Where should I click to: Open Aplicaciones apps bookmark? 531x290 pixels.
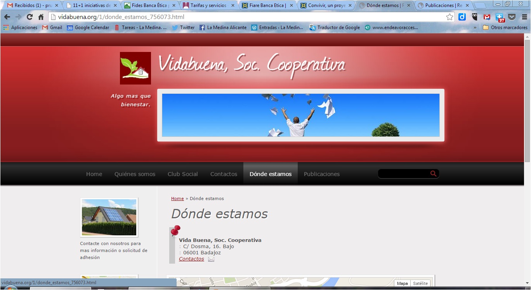coord(20,28)
